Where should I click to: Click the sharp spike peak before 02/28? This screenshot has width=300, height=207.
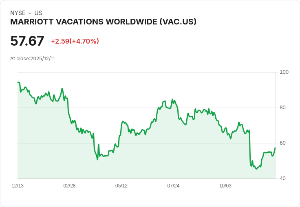coord(62,88)
